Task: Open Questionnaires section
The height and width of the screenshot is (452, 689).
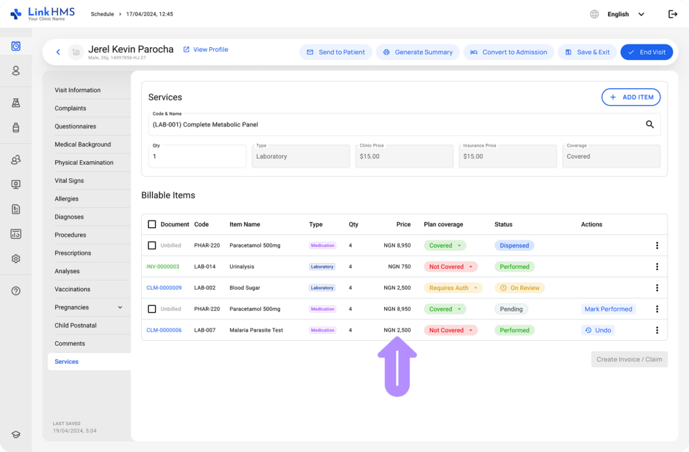Action: tap(75, 126)
